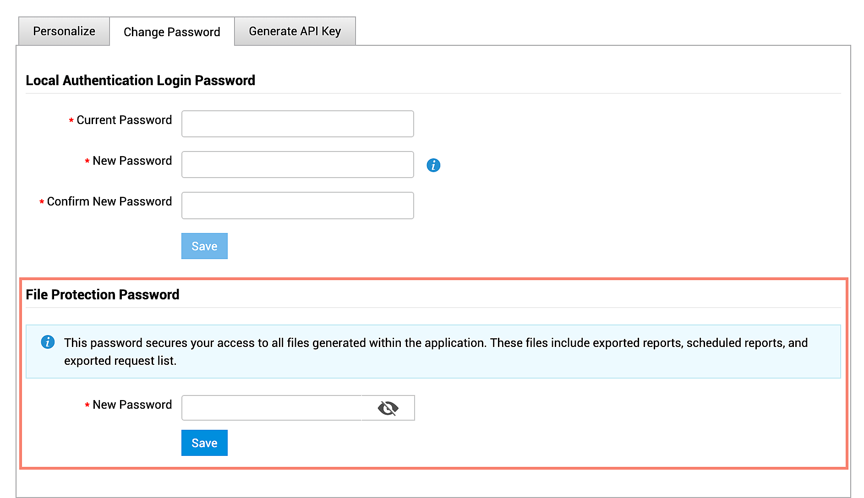Click the info icon in file protection notice
Viewport: 864px width, 498px height.
(48, 342)
